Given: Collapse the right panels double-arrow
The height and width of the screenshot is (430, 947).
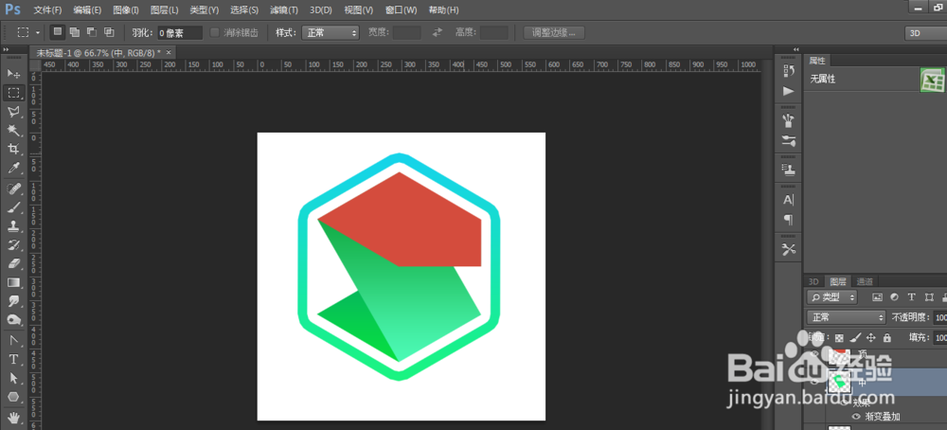Looking at the screenshot, I should pyautogui.click(x=796, y=49).
